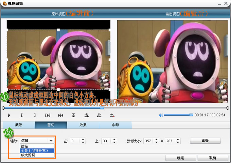This screenshot has width=231, height=163.
Task: Decrease the 左 value
Action: tap(83, 142)
